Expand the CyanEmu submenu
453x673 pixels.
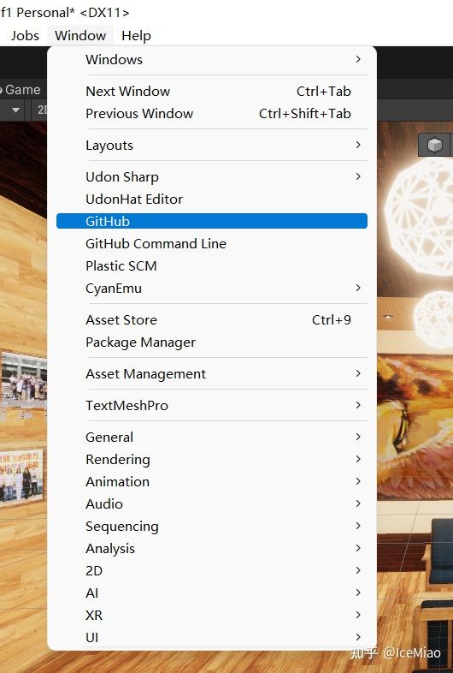pos(212,288)
